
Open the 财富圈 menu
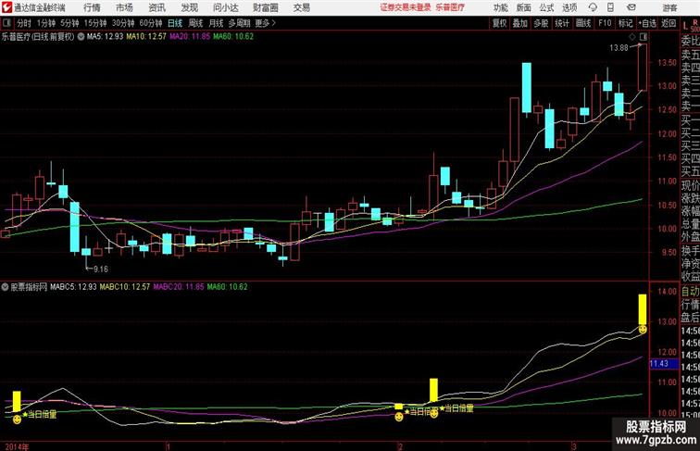pyautogui.click(x=265, y=7)
